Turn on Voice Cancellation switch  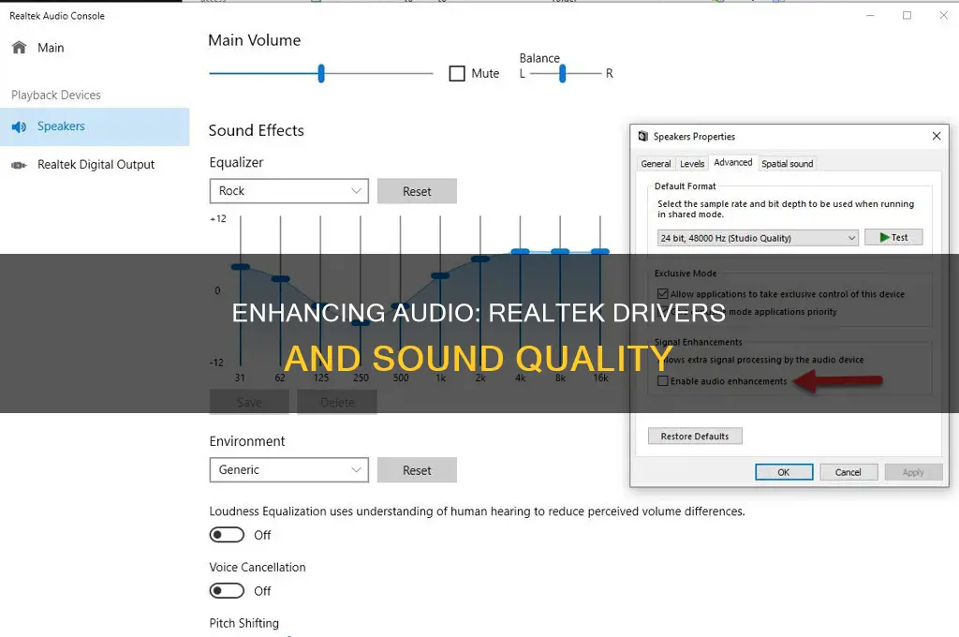click(x=227, y=590)
